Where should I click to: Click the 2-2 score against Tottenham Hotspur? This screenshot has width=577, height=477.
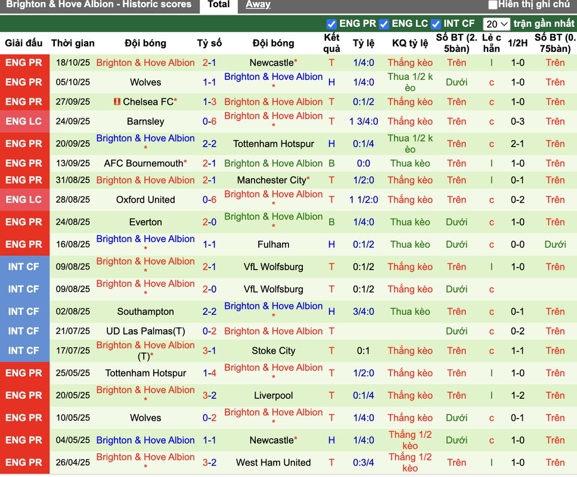click(x=209, y=144)
